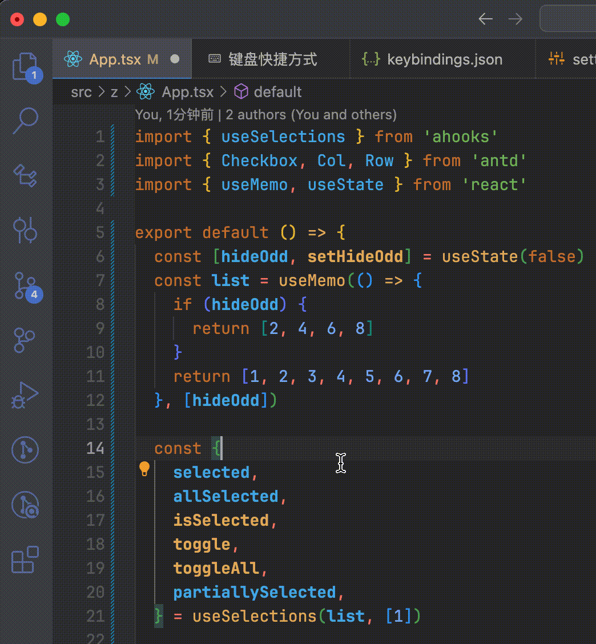The width and height of the screenshot is (596, 644).
Task: Go back with the left arrow
Action: point(485,19)
